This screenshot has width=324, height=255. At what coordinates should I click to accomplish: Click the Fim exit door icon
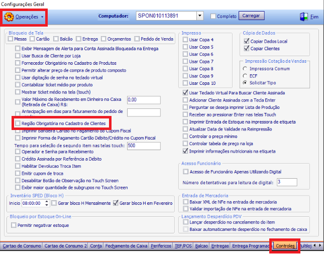pos(304,17)
